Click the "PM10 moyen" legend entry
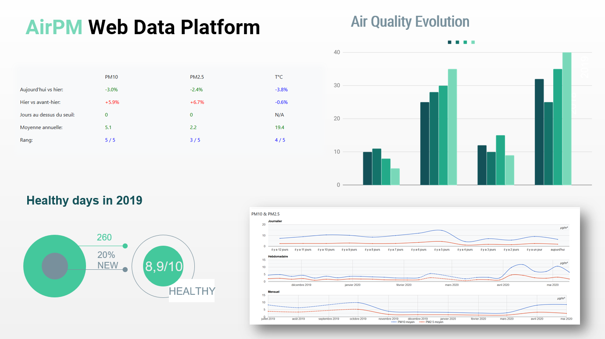The width and height of the screenshot is (605, 339). click(x=402, y=322)
